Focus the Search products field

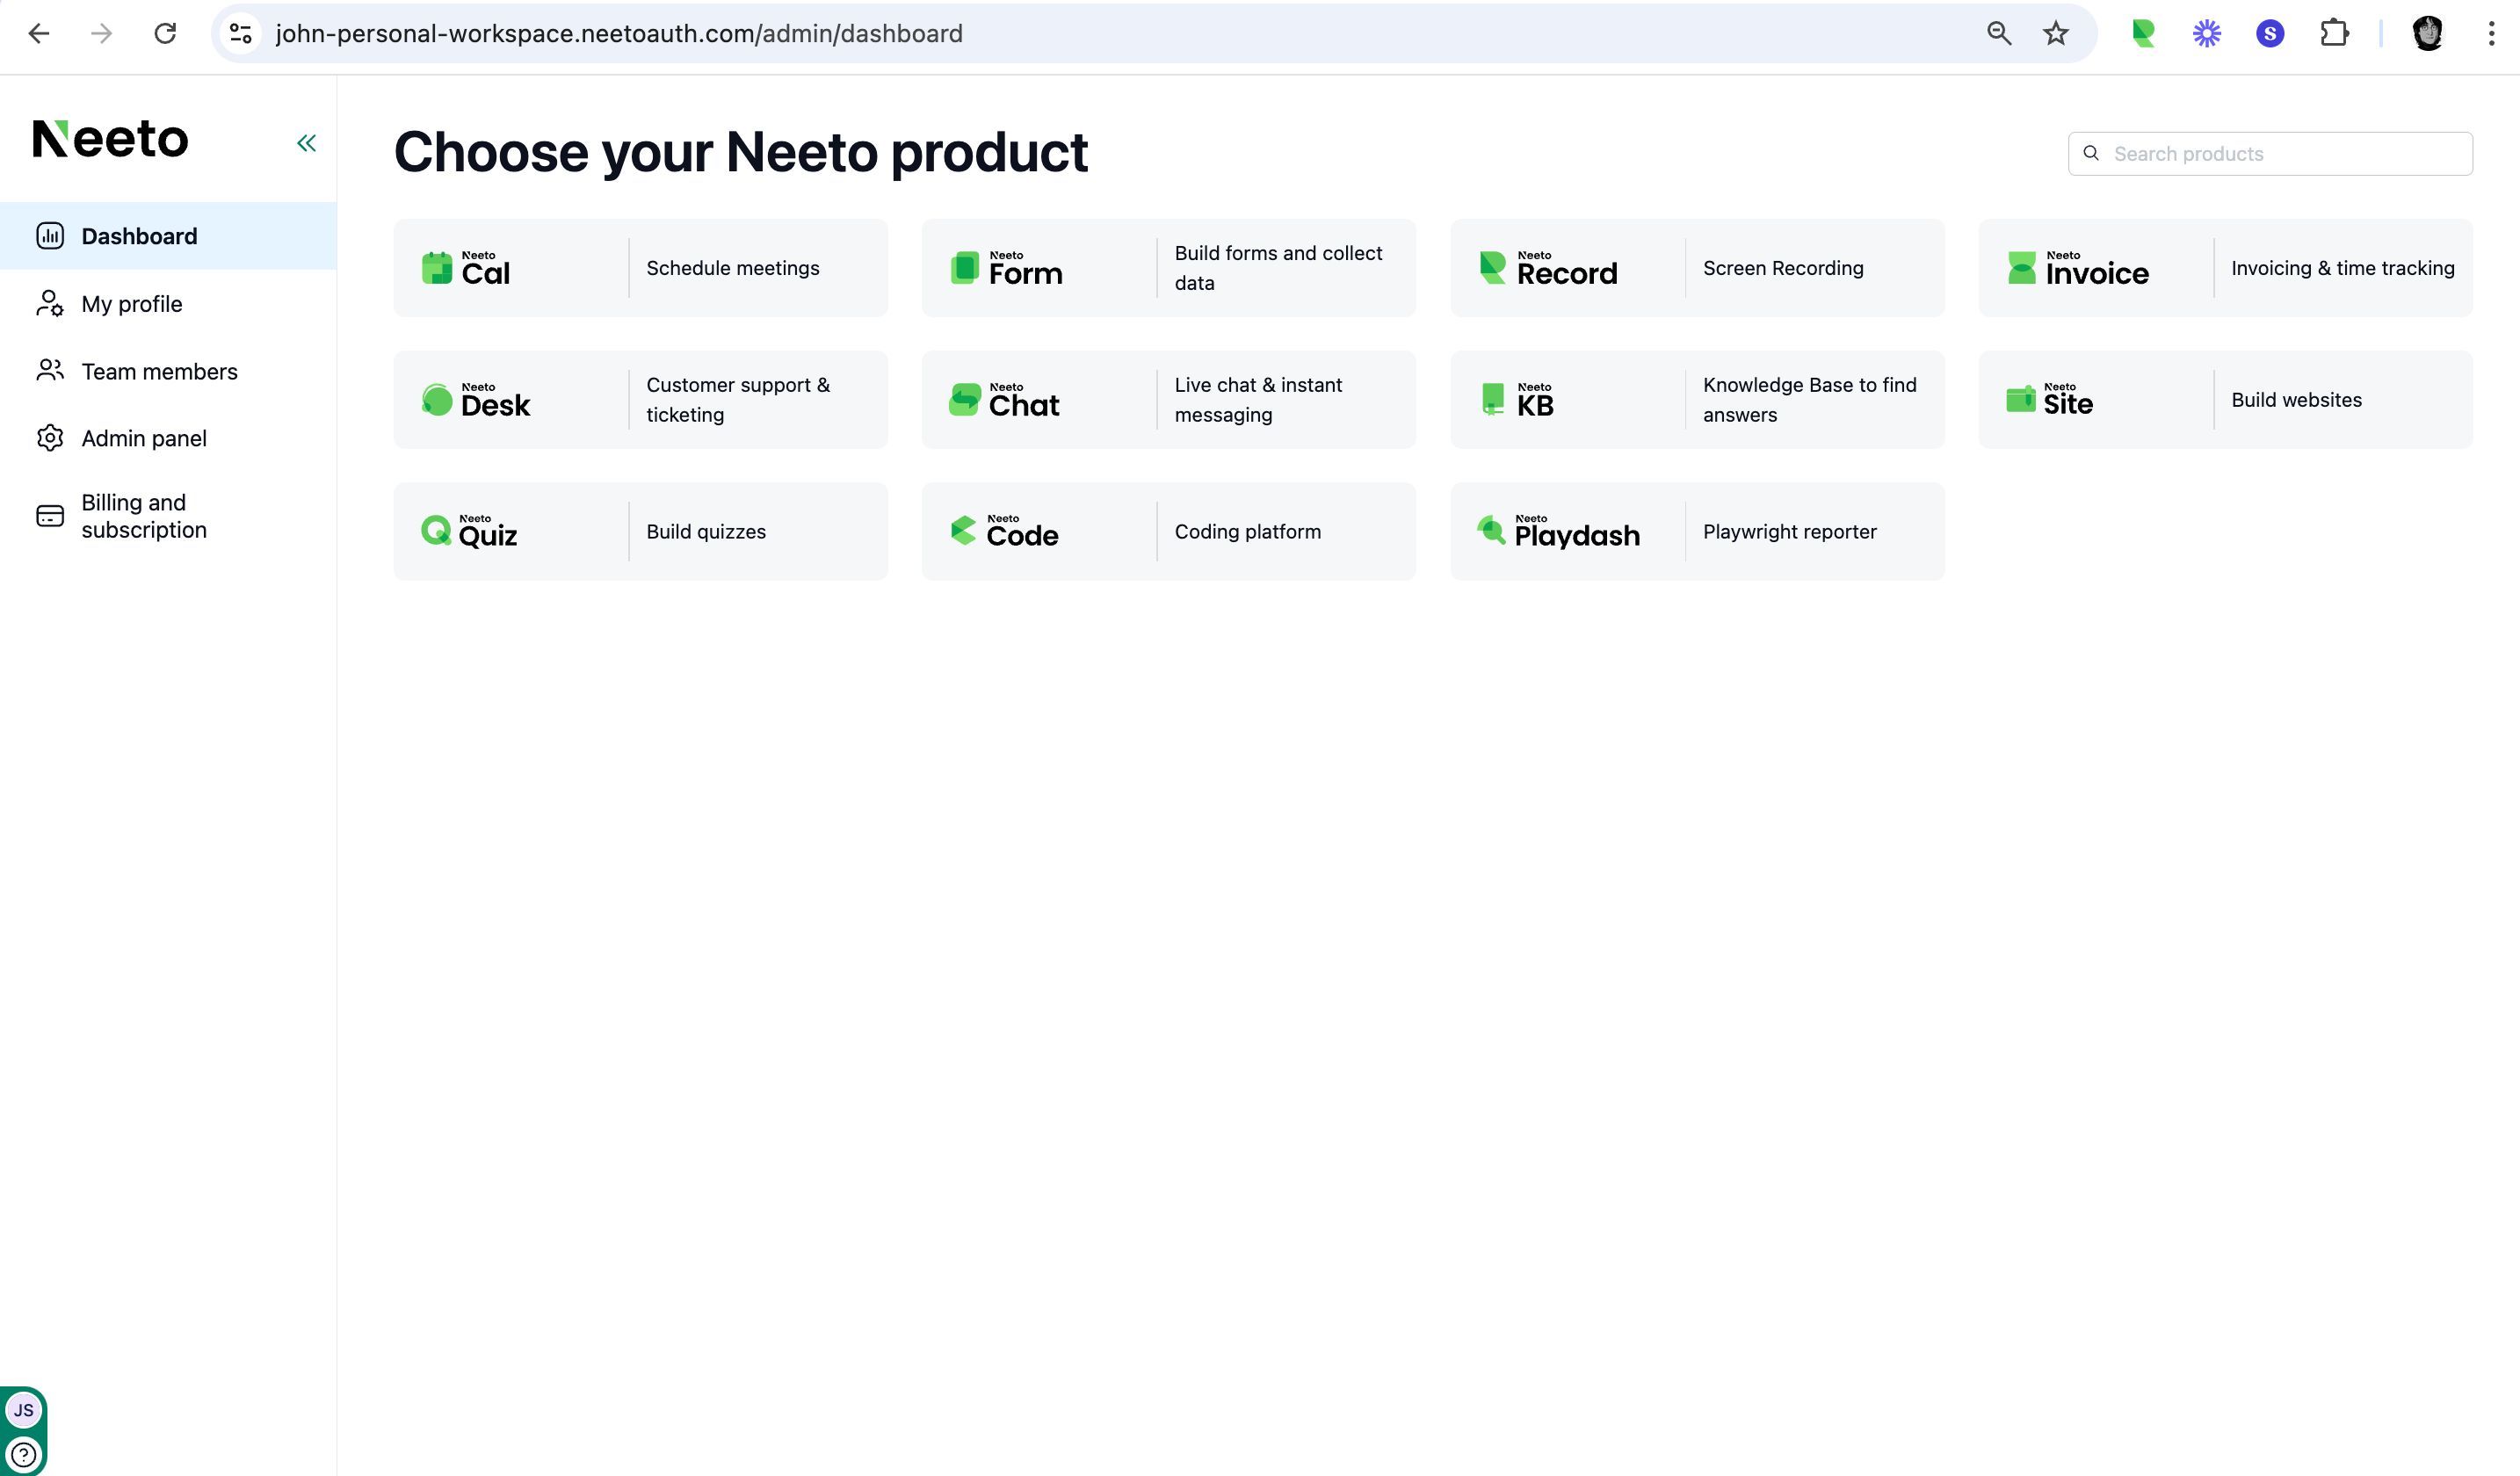pos(2270,153)
